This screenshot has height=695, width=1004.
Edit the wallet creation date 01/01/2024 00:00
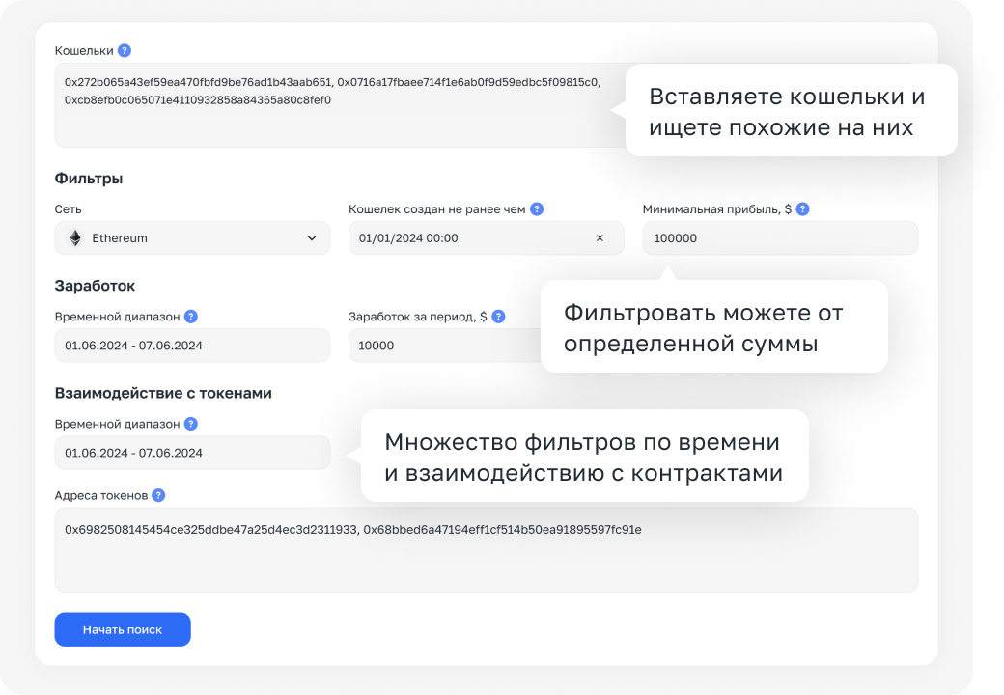click(x=486, y=238)
